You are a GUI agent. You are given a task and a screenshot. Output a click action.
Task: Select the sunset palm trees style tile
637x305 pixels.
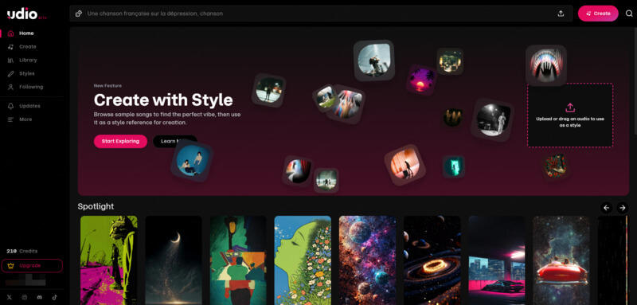pyautogui.click(x=421, y=80)
